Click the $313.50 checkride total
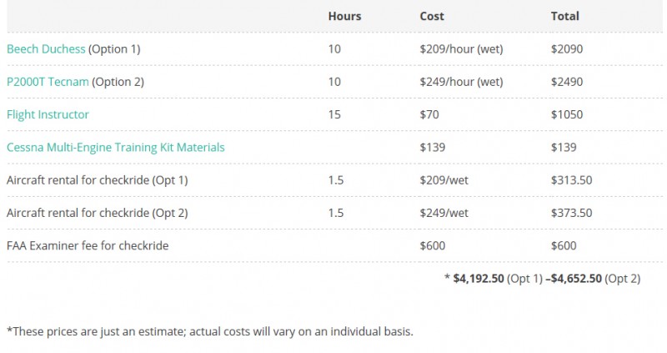Screen dimensions: 667x353 571,180
